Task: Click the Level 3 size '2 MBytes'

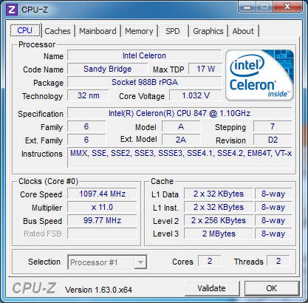Action: [219, 234]
